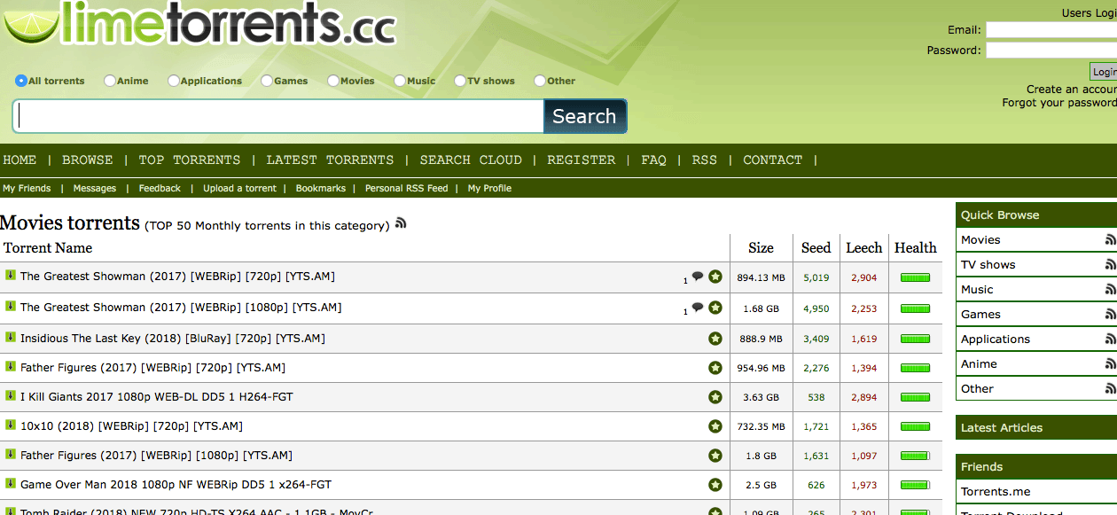Select the Other search category radio
Screen dimensions: 1117x515
[x=540, y=81]
